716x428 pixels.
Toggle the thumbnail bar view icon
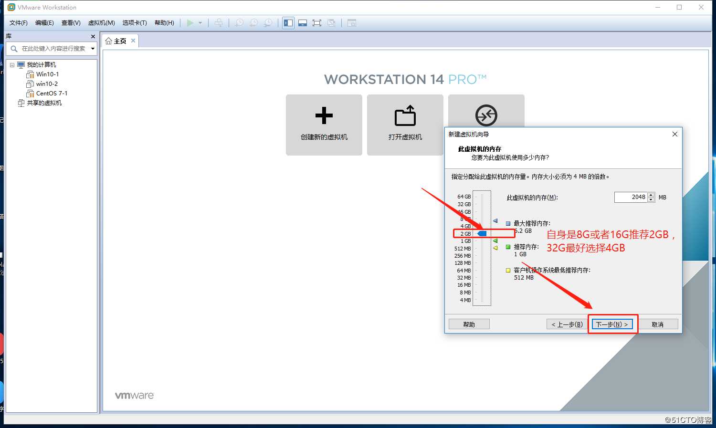pos(302,23)
